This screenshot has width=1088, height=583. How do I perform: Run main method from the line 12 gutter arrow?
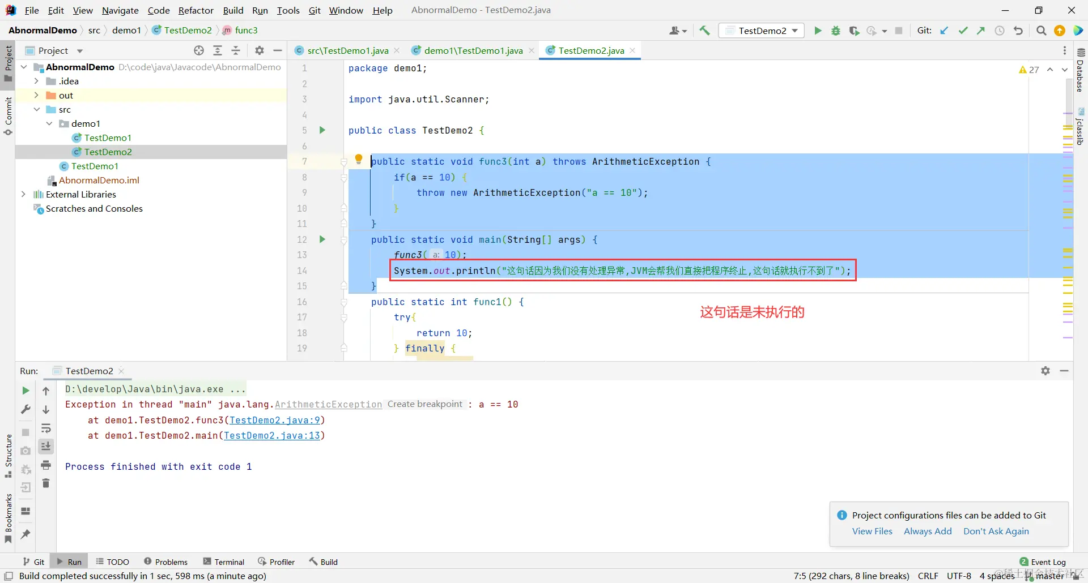click(322, 239)
